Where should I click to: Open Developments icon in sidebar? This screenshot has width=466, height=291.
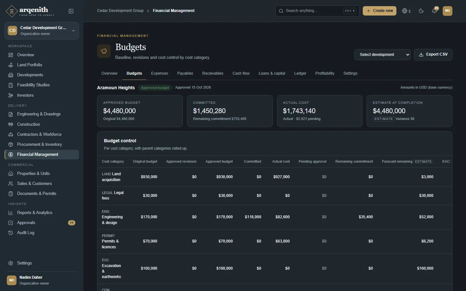[x=11, y=75]
